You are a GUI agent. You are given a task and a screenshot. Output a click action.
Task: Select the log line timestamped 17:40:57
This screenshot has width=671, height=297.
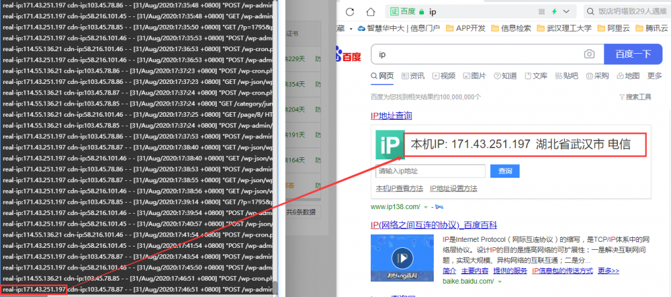click(136, 224)
